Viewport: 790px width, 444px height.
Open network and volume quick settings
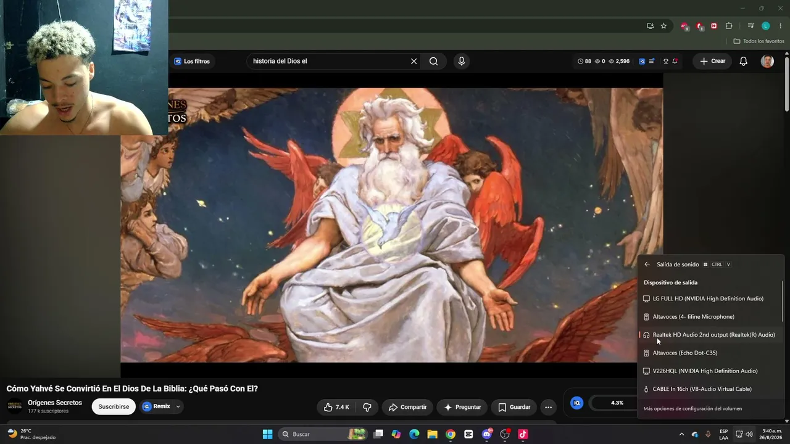pyautogui.click(x=744, y=434)
